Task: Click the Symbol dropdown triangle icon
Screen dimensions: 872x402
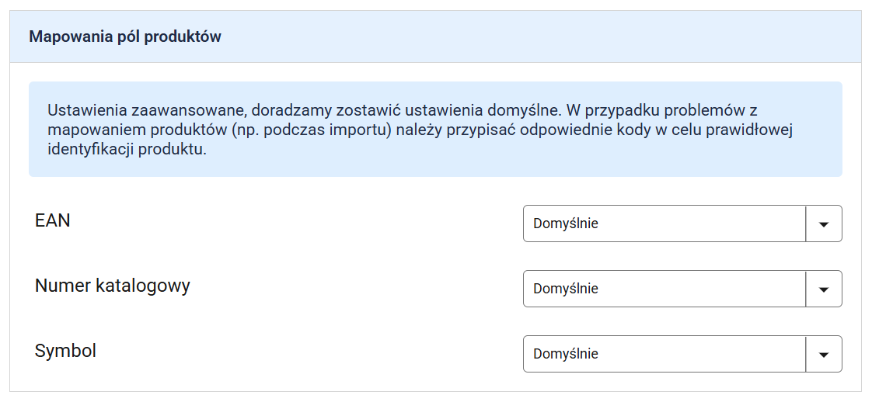Action: click(x=825, y=355)
